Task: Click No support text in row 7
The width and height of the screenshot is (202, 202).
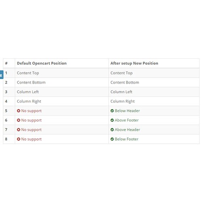Action: (x=32, y=130)
